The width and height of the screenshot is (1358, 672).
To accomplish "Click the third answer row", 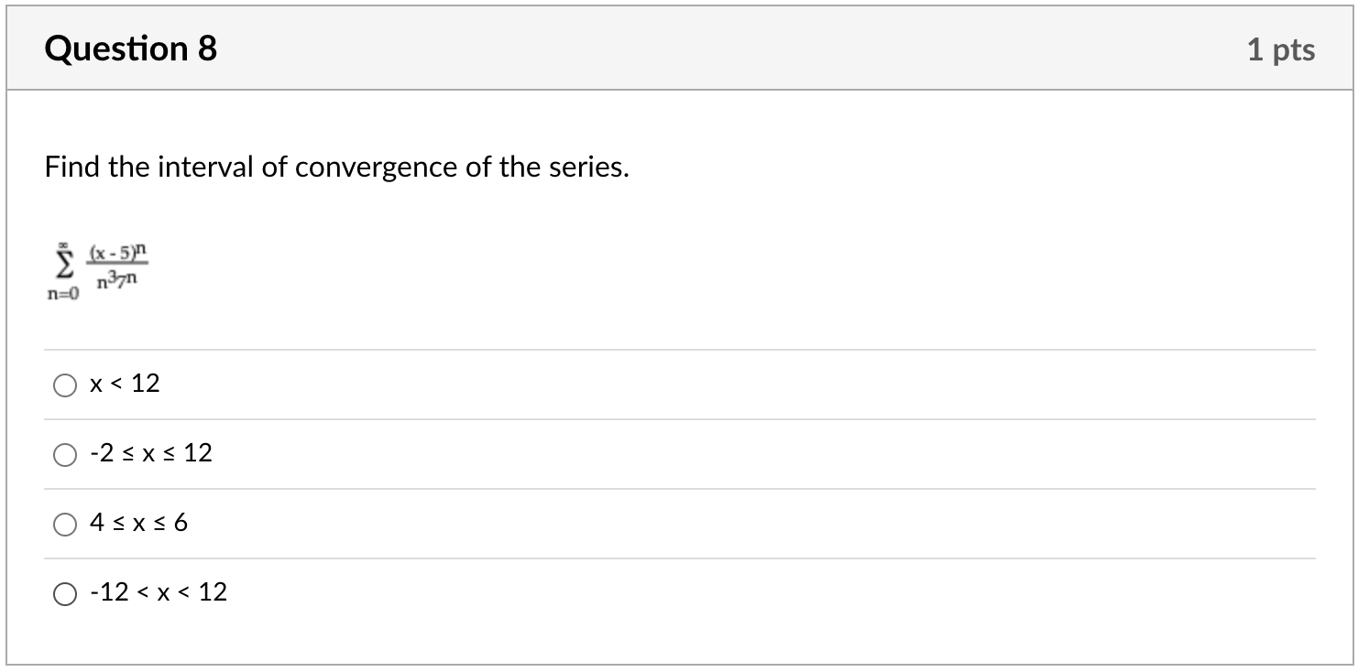I will (550, 523).
